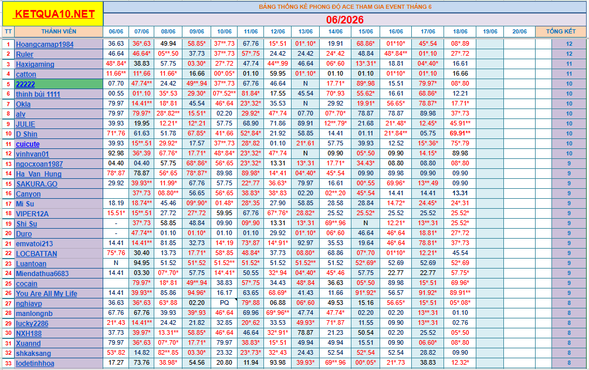Open member link cuicute
This screenshot has height=370, width=589.
pos(28,144)
